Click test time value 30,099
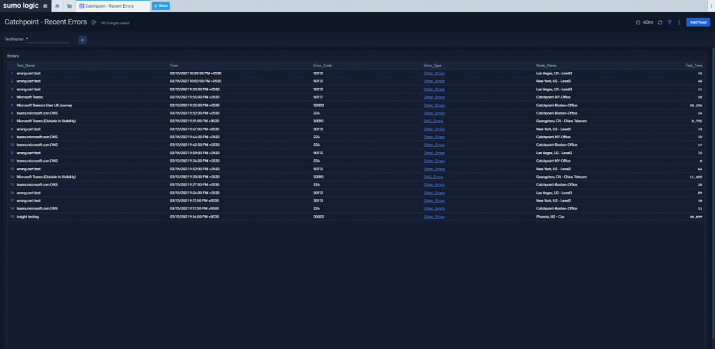 (x=696, y=217)
